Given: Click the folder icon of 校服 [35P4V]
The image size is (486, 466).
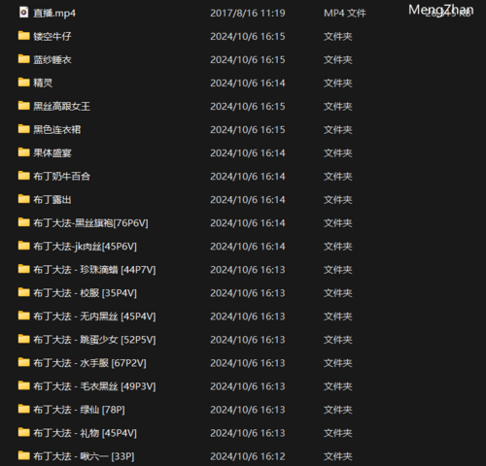Looking at the screenshot, I should click(x=23, y=292).
